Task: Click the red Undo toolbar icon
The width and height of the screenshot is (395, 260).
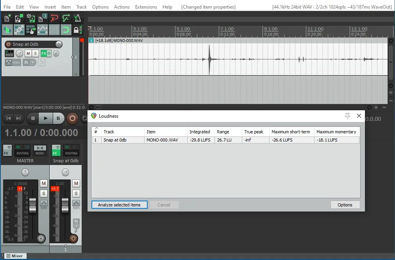Action: pyautogui.click(x=54, y=18)
